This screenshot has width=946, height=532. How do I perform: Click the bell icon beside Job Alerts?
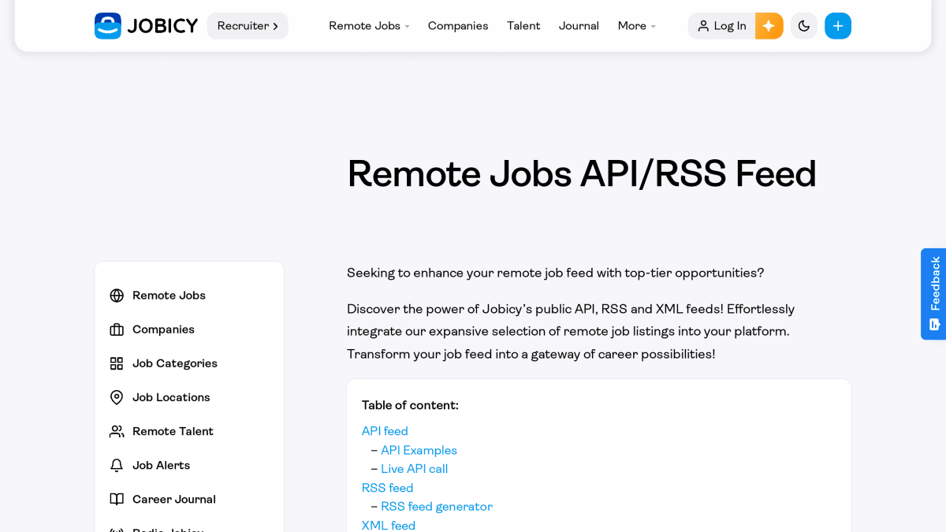click(x=117, y=465)
